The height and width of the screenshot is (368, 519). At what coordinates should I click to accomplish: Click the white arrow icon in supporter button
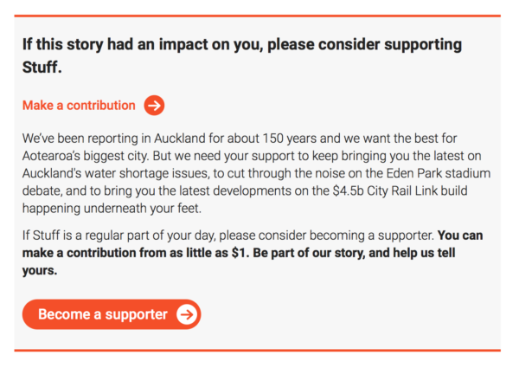(x=185, y=314)
